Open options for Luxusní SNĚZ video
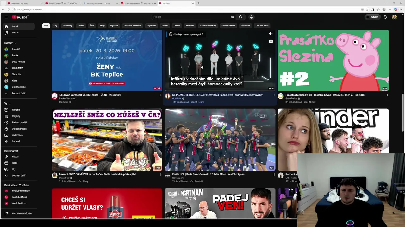The image size is (405, 227). (x=161, y=175)
